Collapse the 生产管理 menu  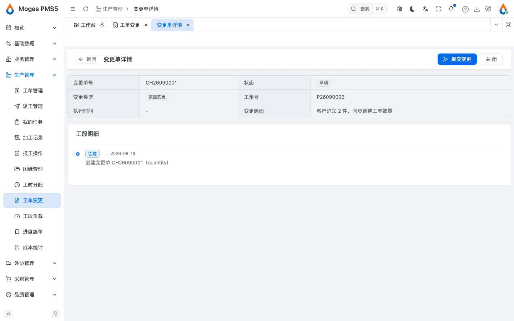point(32,75)
